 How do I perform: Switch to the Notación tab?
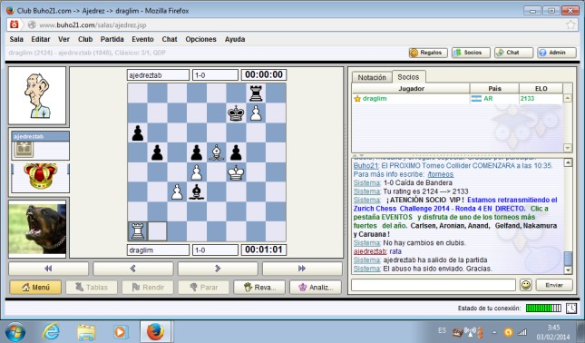coord(372,77)
